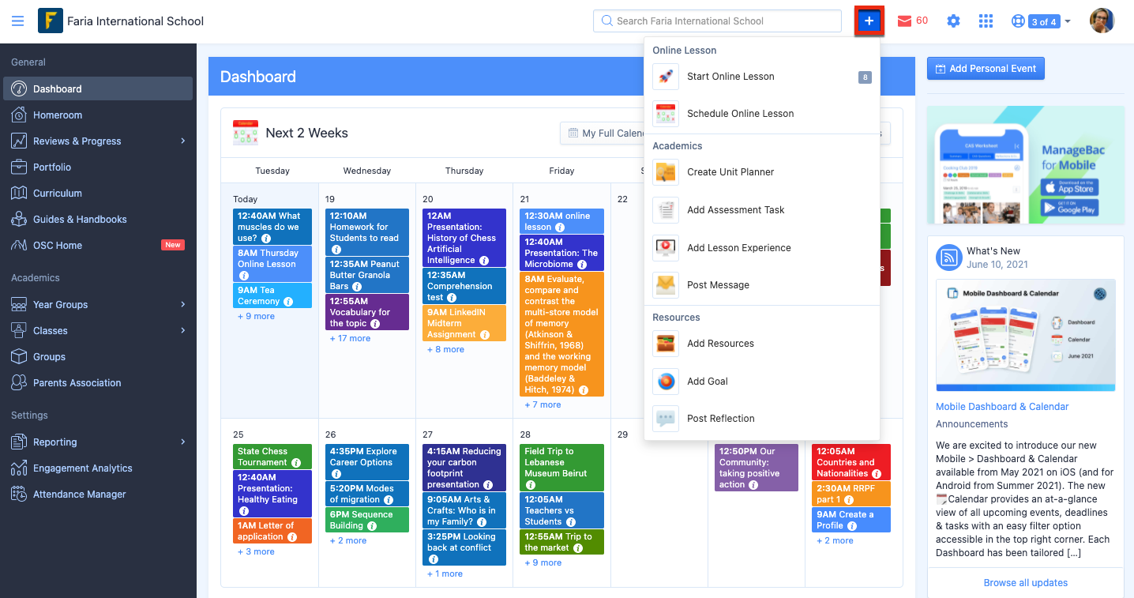
Task: Click the 3 of 4 usage indicator
Action: click(x=1039, y=21)
